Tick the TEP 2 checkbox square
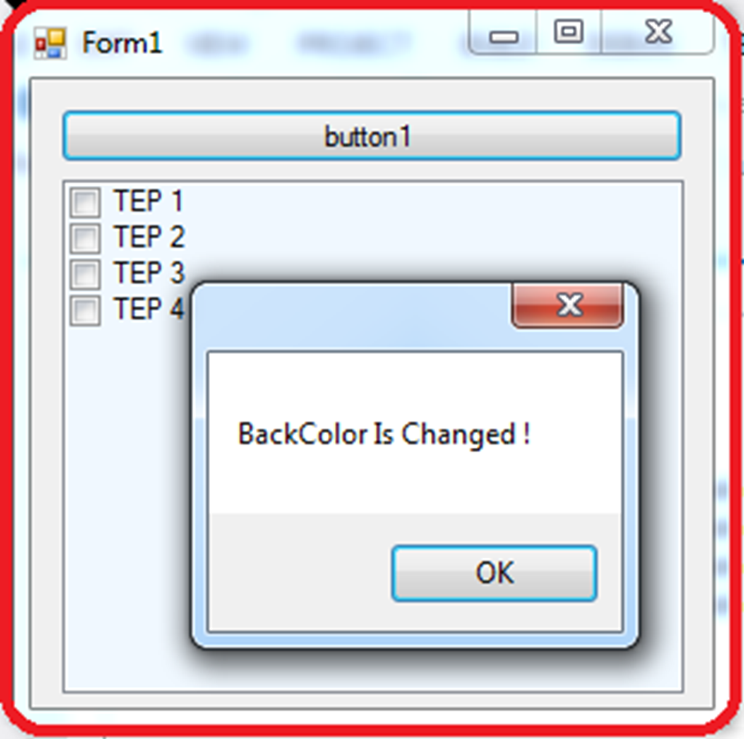744x739 pixels. [86, 238]
